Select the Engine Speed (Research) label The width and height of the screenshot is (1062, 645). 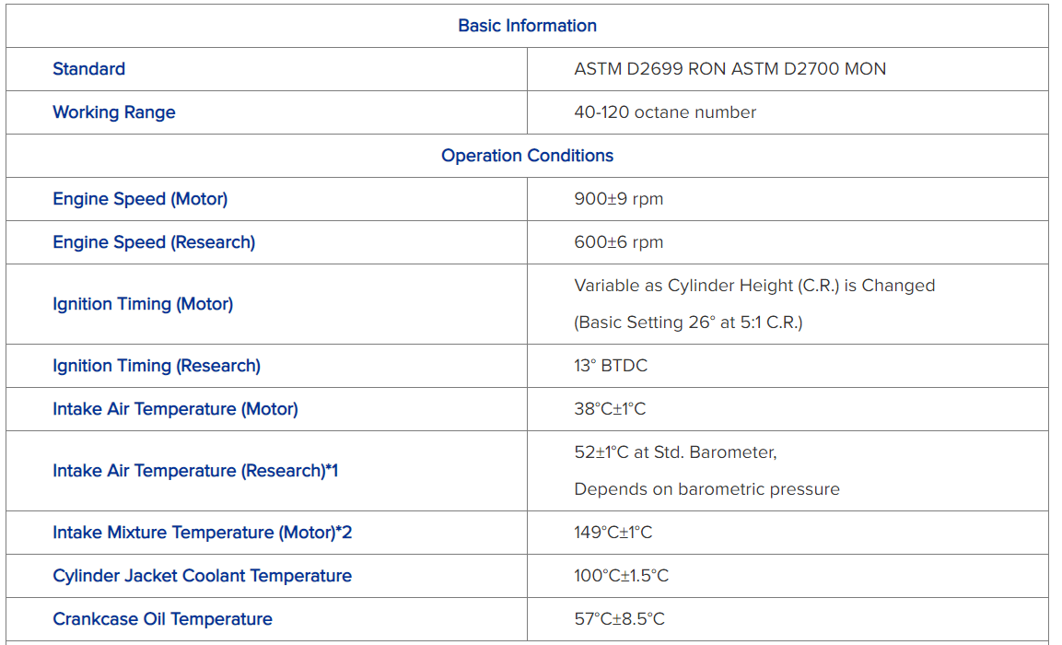pyautogui.click(x=154, y=242)
